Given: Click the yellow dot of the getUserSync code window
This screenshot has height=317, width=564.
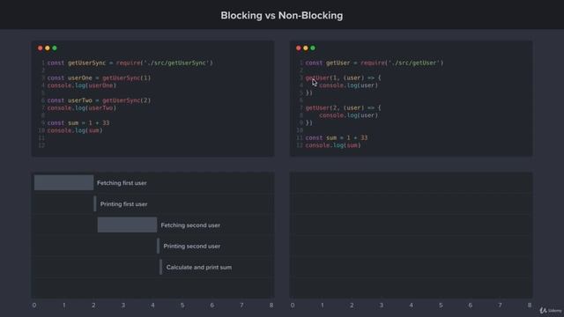Looking at the screenshot, I should point(47,48).
